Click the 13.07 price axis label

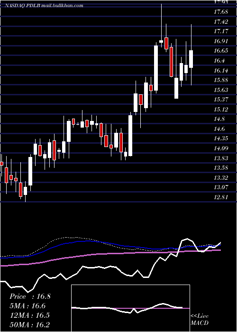[221, 187]
